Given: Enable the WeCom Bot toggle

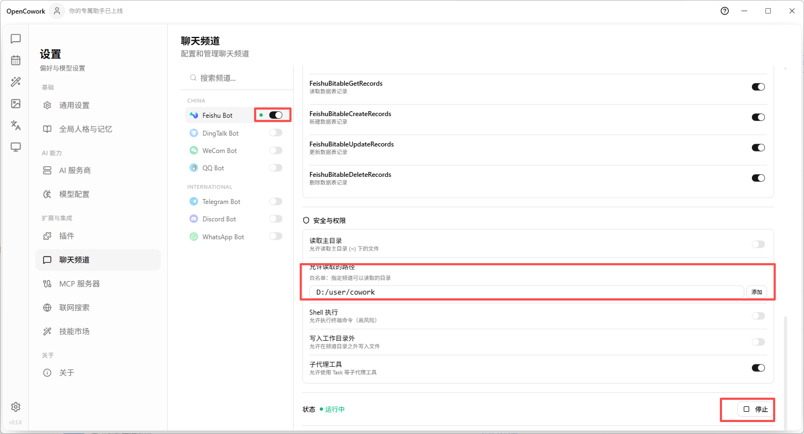Looking at the screenshot, I should 276,150.
